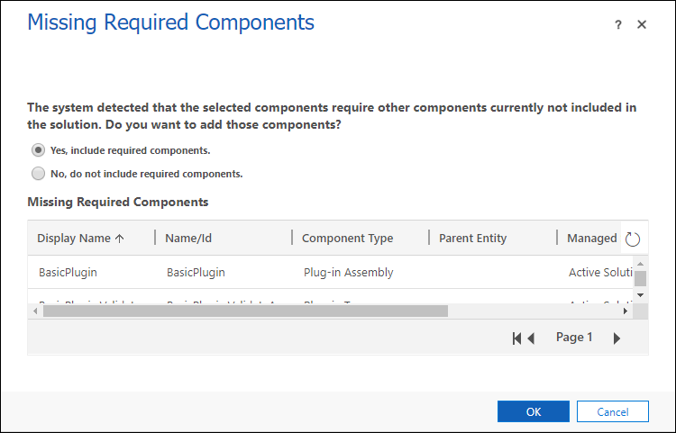Select "Yes, include required components" option
The width and height of the screenshot is (676, 433).
(38, 150)
